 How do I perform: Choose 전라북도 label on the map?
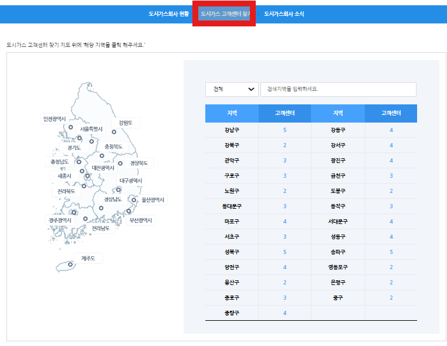[66, 191]
